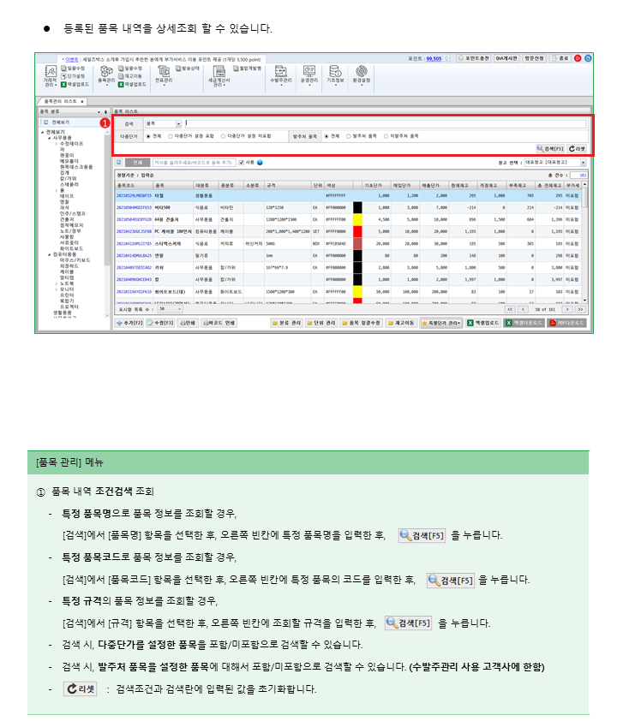617x721 pixels.
Task: Collapse the 사무용품 tree node
Action: click(x=49, y=138)
